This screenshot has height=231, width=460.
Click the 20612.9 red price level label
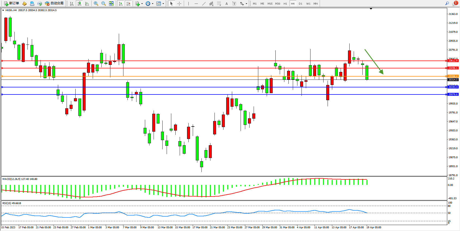[x=453, y=61]
